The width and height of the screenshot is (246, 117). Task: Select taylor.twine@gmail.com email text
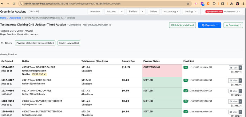(x=34, y=71)
